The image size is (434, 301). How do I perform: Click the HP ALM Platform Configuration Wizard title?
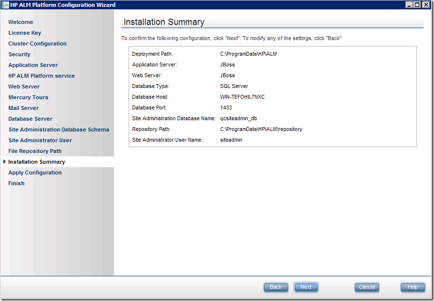coord(63,5)
